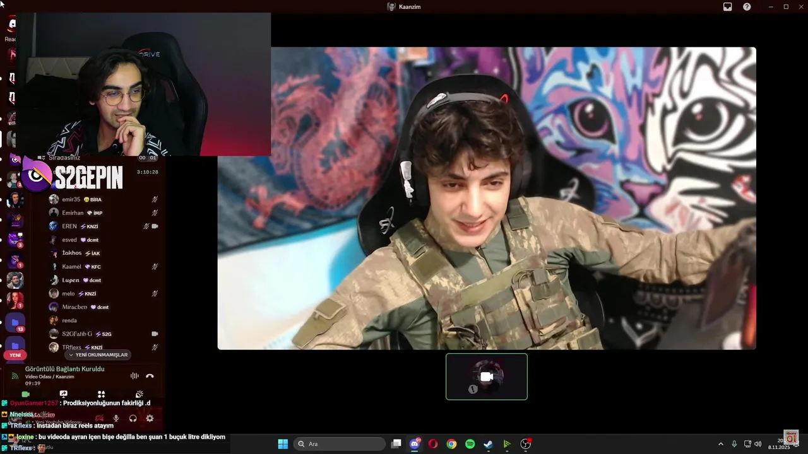Click S2GFatih G's camera icon
The width and height of the screenshot is (808, 454).
pos(155,334)
